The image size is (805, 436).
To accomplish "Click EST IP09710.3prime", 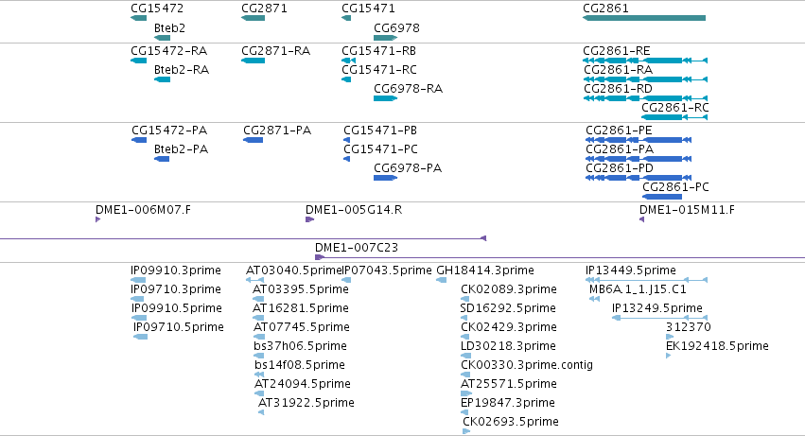I will [x=139, y=300].
